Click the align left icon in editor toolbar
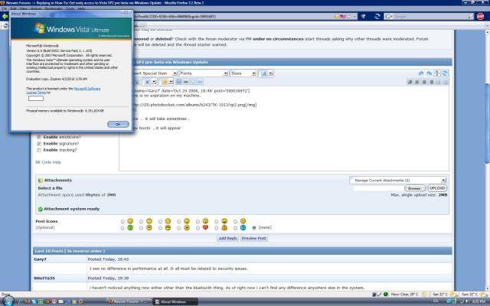The width and height of the screenshot is (490, 306). tap(410, 82)
